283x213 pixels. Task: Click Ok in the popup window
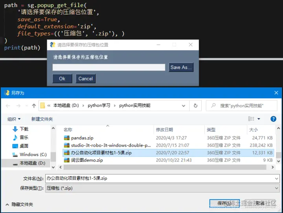[x=62, y=79]
